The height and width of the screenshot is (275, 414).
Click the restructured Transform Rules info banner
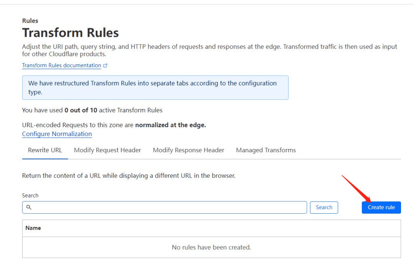tap(155, 88)
